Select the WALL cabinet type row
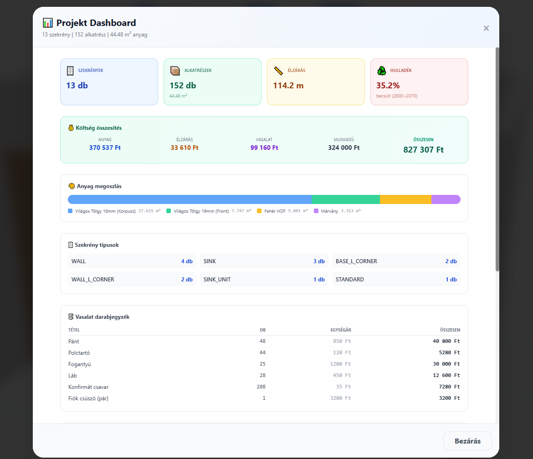The height and width of the screenshot is (459, 533). tap(132, 261)
